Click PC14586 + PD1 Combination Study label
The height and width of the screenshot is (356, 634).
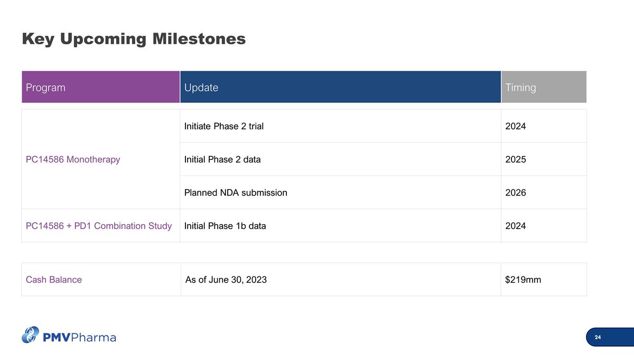coord(99,226)
